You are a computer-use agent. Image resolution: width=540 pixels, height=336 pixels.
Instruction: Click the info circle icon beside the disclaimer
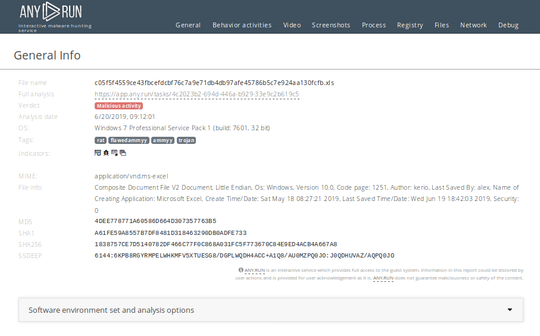(x=241, y=270)
